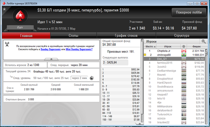Click the Покерное лобби button
Screen dimensions: 210x127
click(189, 13)
